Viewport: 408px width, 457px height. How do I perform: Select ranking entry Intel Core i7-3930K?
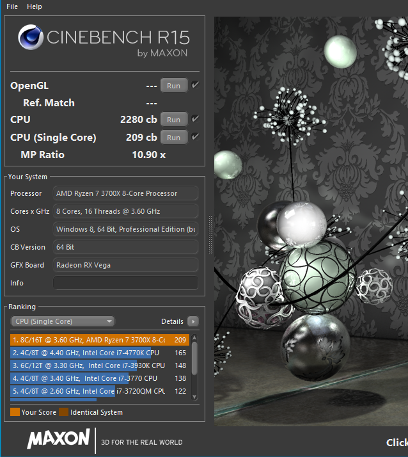tap(100, 365)
